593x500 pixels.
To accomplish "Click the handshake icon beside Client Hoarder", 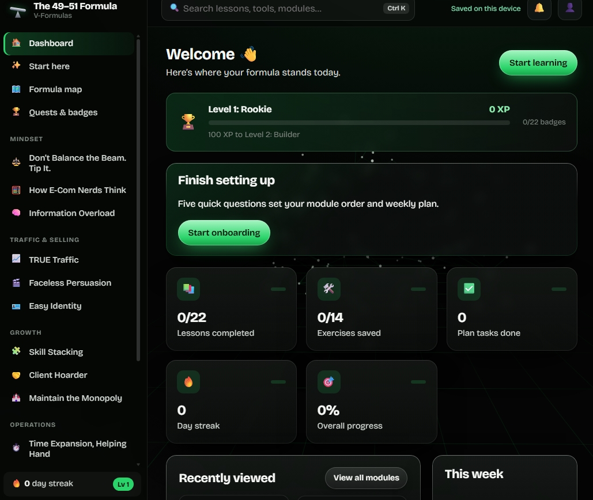I will tap(16, 375).
